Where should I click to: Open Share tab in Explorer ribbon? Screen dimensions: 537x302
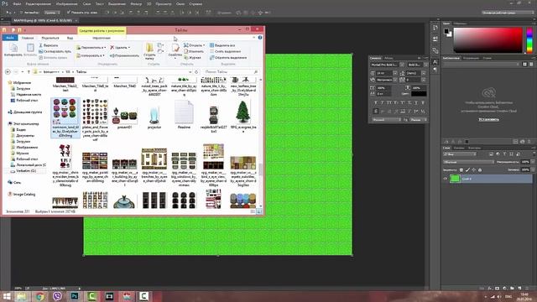[50, 38]
